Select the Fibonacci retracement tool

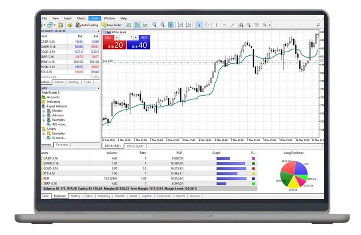click(x=249, y=25)
